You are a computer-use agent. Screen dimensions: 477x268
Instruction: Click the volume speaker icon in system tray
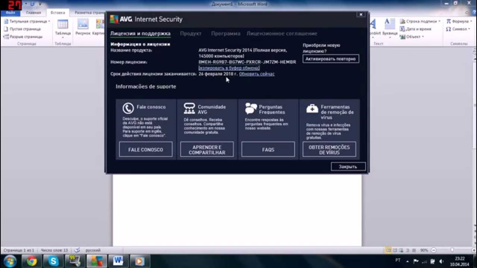pos(442,261)
